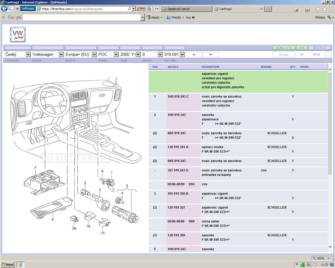Click the DESCRIPTION column header
The width and height of the screenshot is (335, 268).
click(210, 67)
